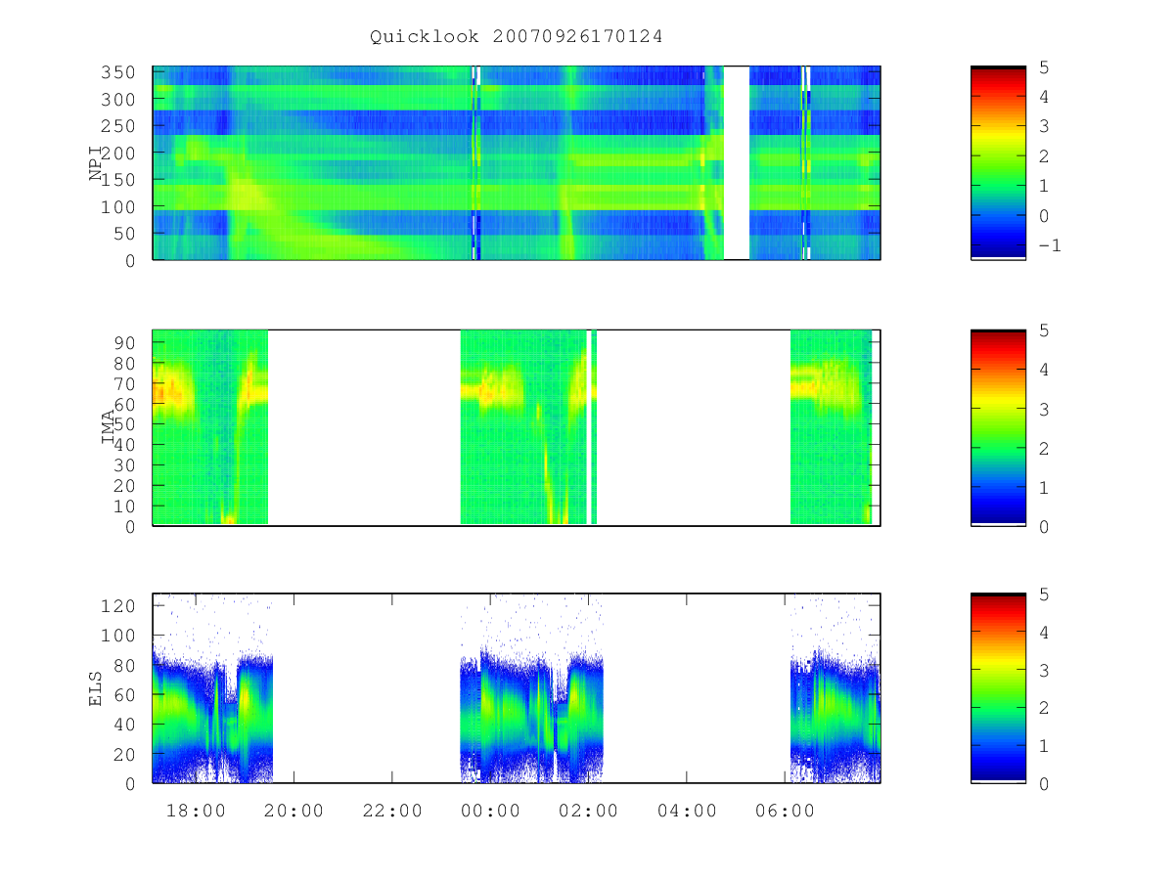
Task: Click the NPI spectrogram panel
Action: (517, 163)
